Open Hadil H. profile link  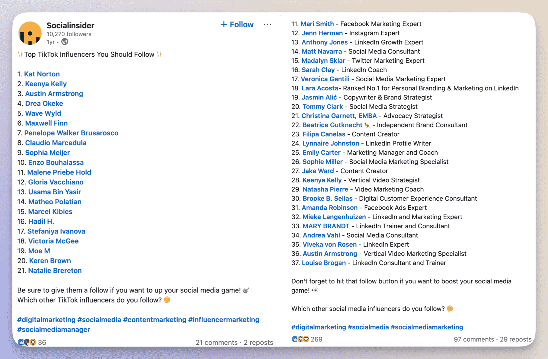click(x=41, y=221)
